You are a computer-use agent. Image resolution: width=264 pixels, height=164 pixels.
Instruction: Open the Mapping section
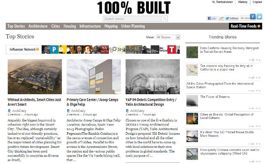(111, 26)
